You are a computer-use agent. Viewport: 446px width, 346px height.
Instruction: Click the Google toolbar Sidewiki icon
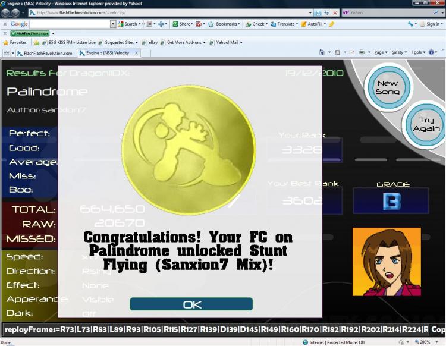point(199,24)
